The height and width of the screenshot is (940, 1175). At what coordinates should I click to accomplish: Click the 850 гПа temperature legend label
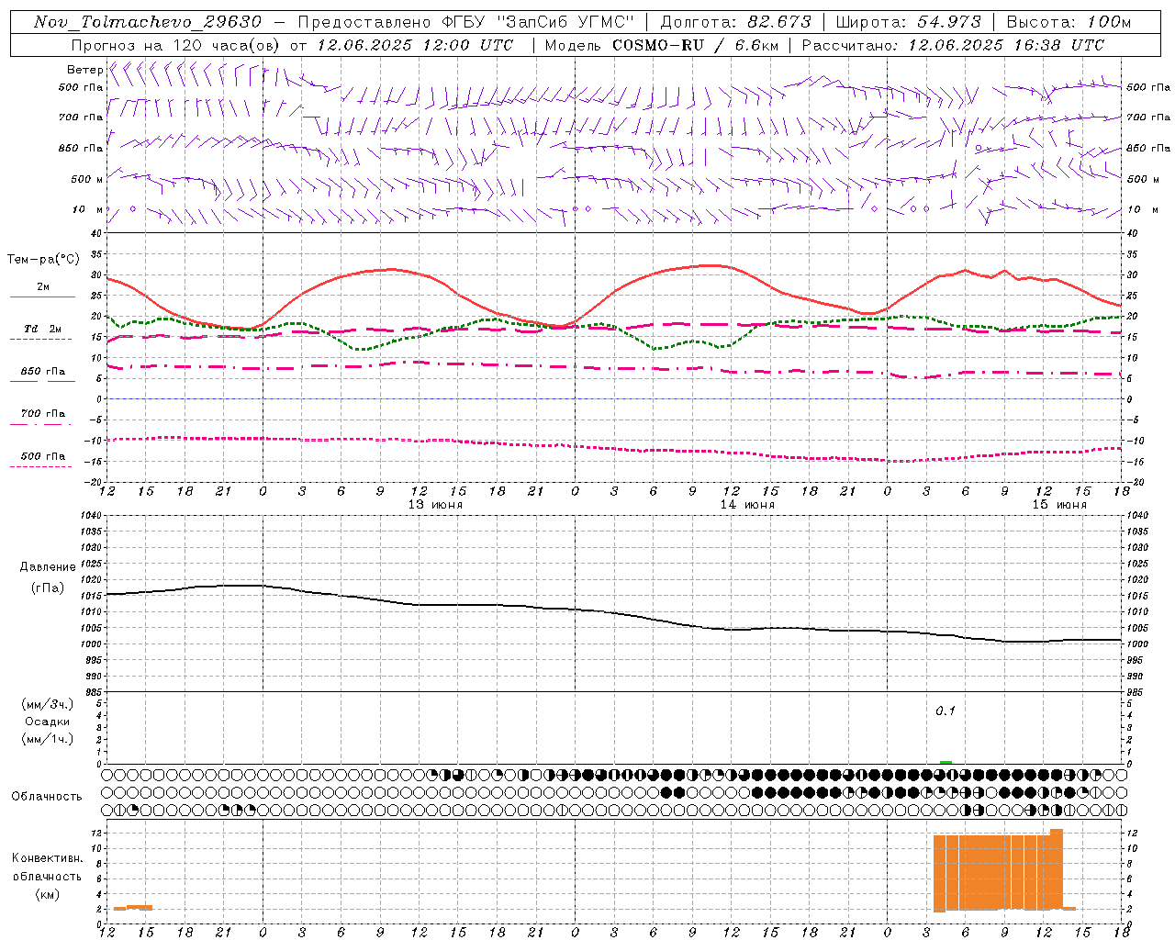pyautogui.click(x=43, y=371)
